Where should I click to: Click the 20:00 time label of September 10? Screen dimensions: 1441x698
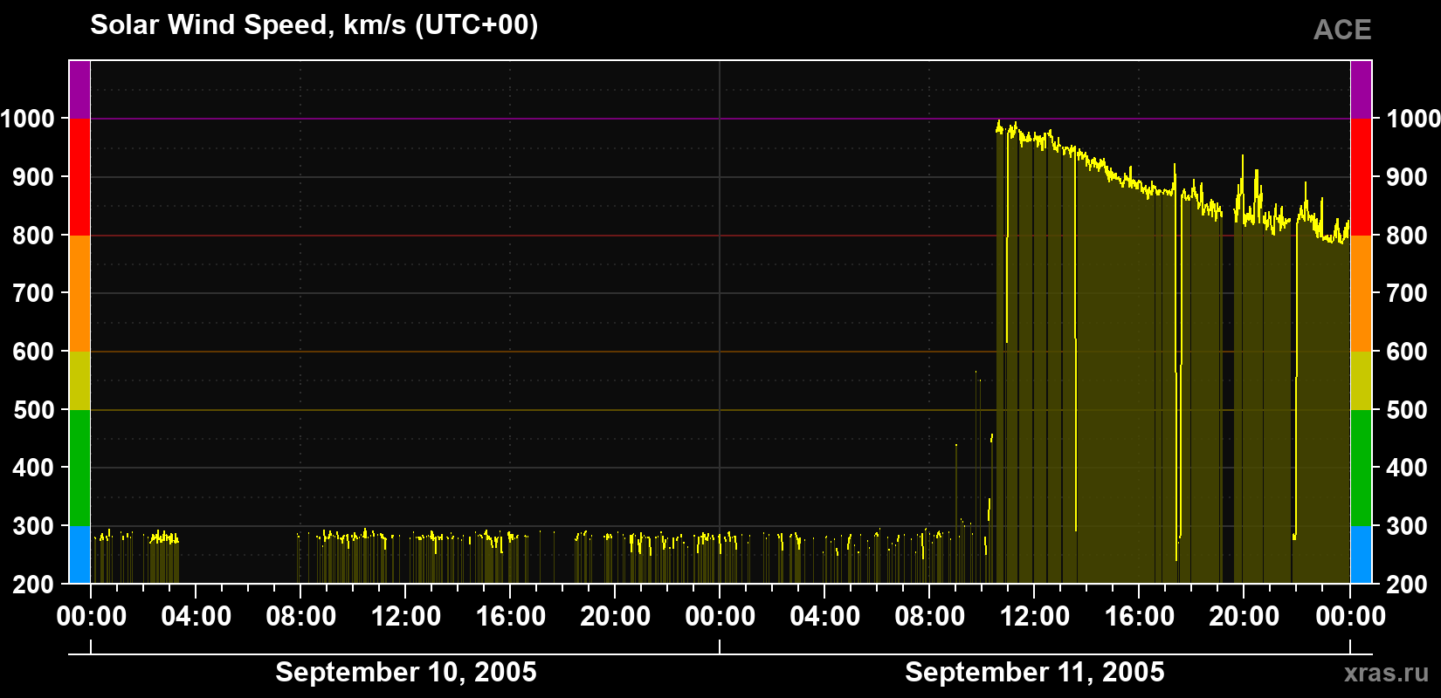click(x=616, y=617)
